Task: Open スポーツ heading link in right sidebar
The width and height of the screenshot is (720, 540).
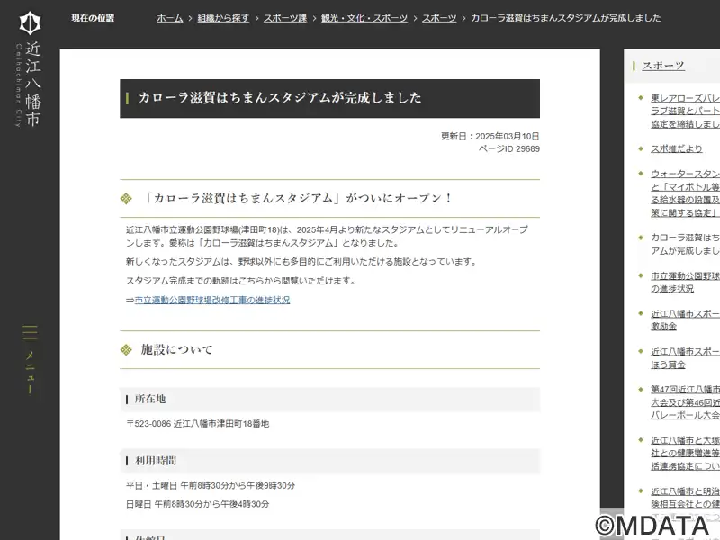Action: [663, 66]
